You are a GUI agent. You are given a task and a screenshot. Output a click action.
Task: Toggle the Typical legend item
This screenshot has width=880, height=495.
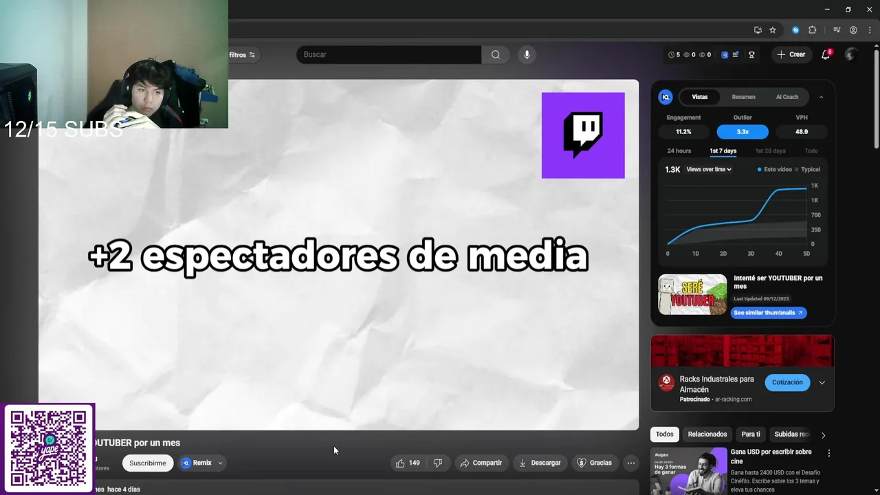coord(808,169)
